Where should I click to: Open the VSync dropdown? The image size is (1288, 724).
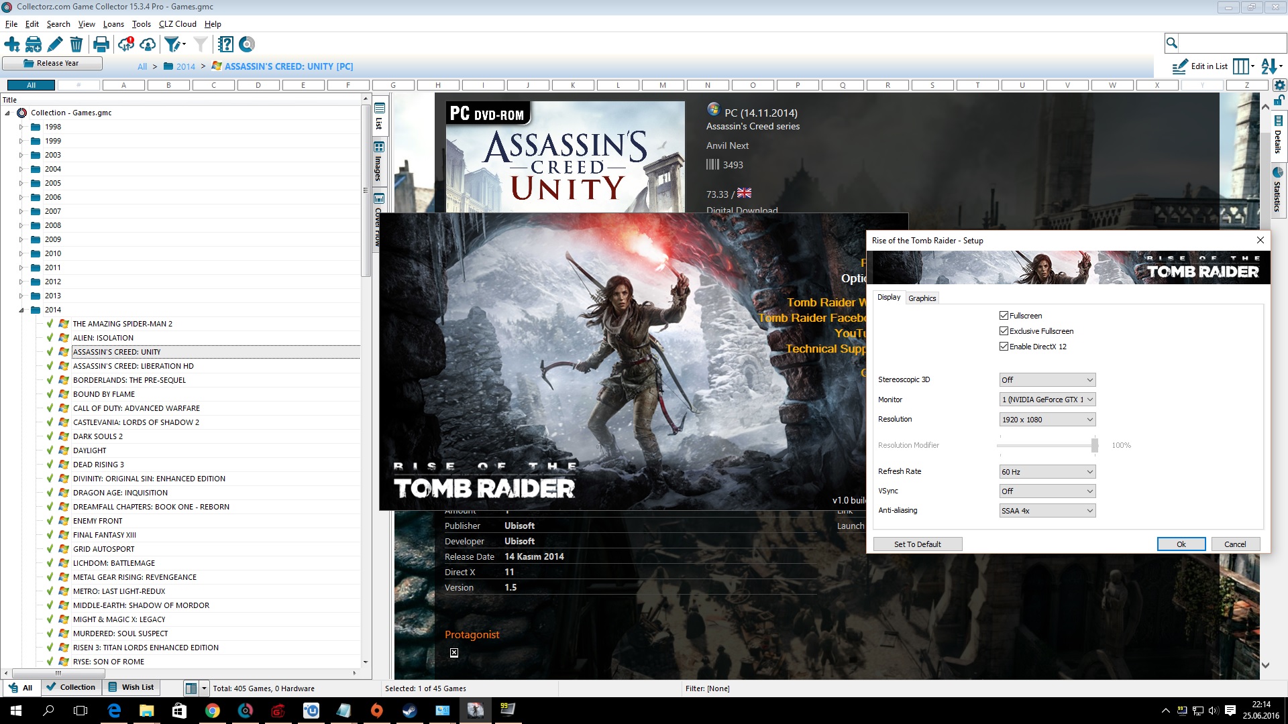point(1047,491)
